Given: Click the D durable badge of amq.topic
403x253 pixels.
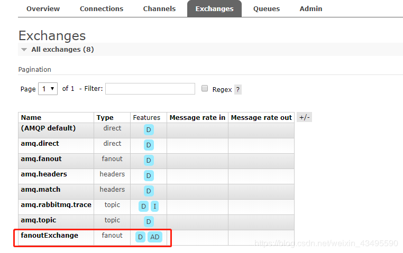Looking at the screenshot, I should tap(149, 221).
